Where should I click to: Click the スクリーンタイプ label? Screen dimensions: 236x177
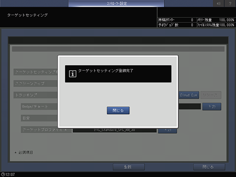[x=36, y=83]
